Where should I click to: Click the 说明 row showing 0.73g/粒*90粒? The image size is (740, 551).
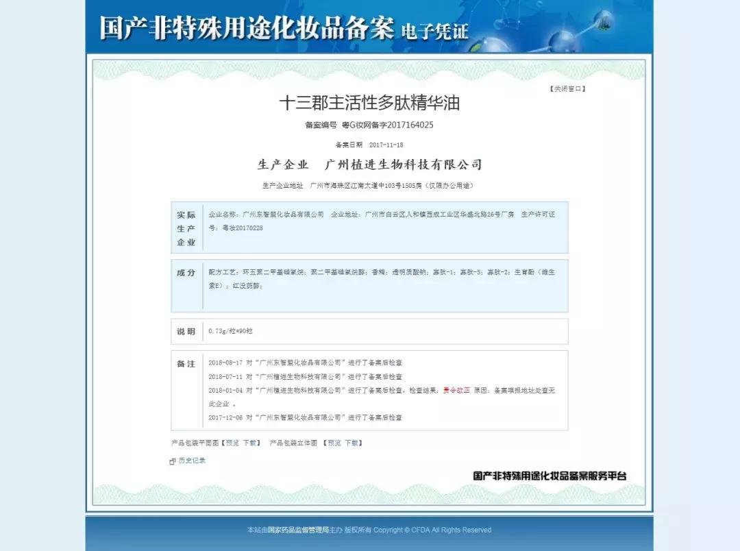370,331
